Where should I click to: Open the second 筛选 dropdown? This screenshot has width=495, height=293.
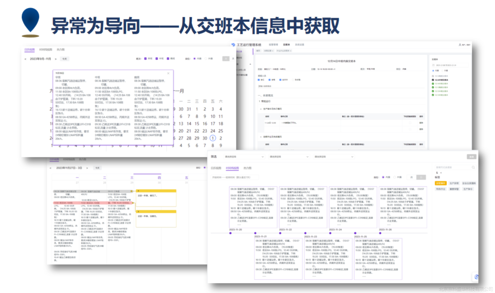(289, 157)
